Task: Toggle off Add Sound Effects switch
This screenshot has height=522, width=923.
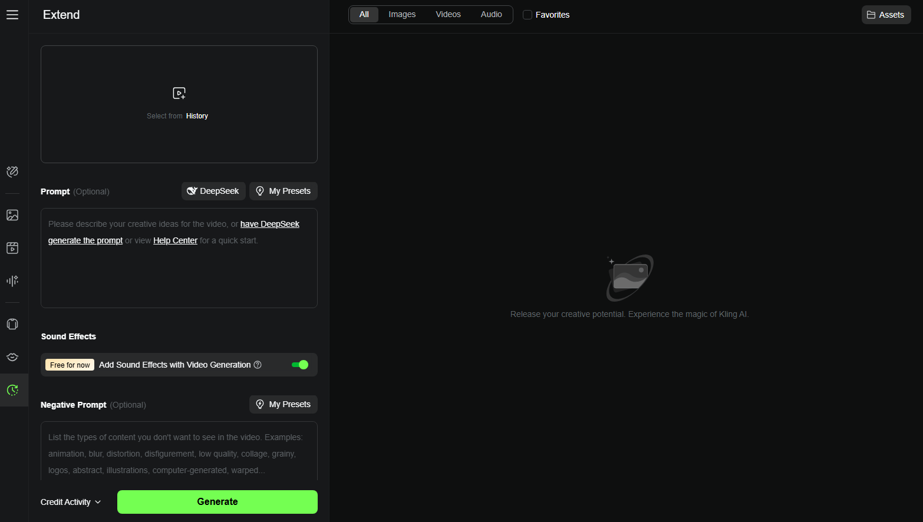Action: tap(300, 365)
